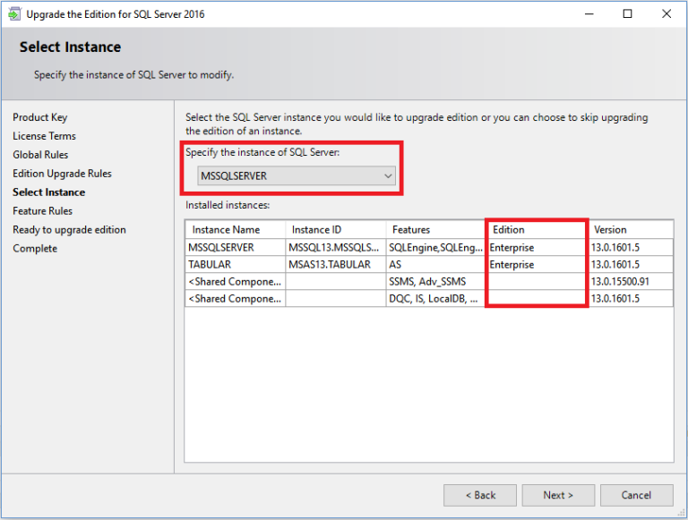Select the Select Instance step in sidebar
The height and width of the screenshot is (520, 688).
point(48,192)
